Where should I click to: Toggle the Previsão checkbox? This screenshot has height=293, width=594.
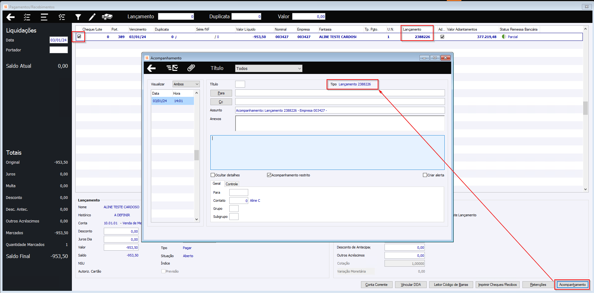163,271
